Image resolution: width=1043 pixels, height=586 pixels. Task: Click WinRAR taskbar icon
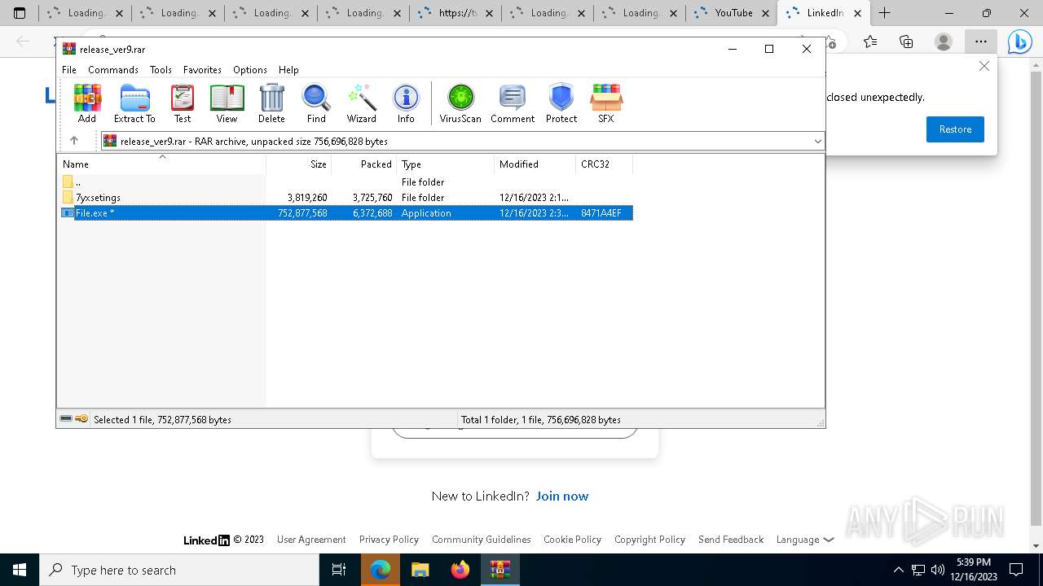(500, 570)
